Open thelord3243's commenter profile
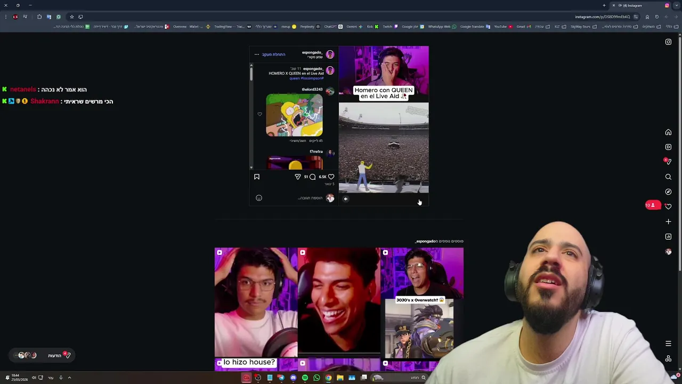Image resolution: width=682 pixels, height=384 pixels. click(312, 90)
